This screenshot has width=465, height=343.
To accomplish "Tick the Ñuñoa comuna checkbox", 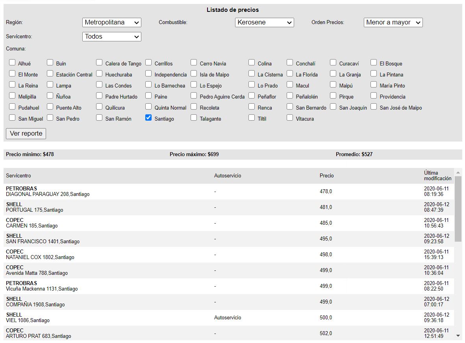I will pyautogui.click(x=50, y=95).
